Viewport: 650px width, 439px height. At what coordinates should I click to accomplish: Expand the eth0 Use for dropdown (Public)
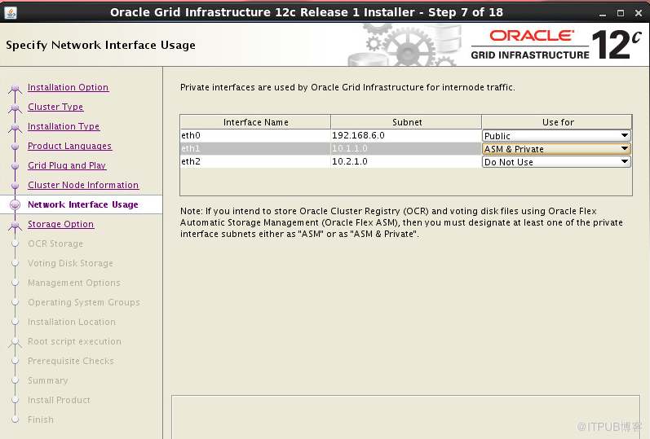(x=556, y=136)
